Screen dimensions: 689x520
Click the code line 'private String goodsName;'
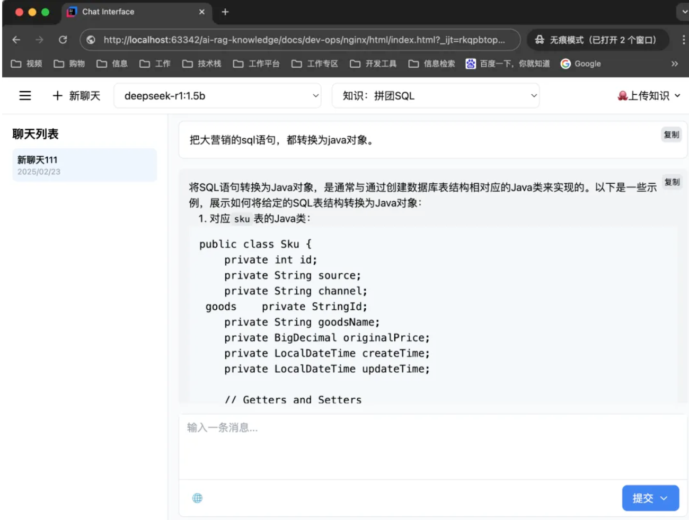click(302, 322)
